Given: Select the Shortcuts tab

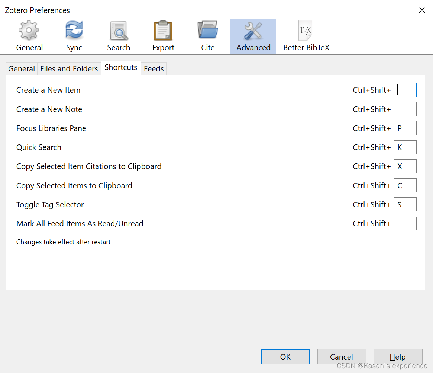Looking at the screenshot, I should pos(121,67).
